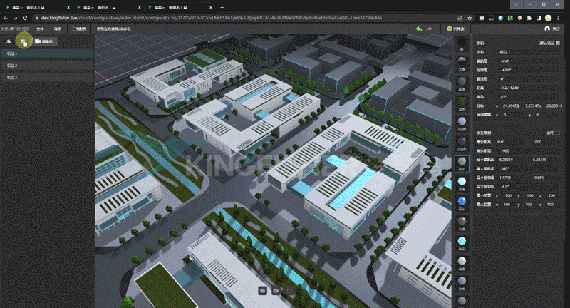This screenshot has height=308, width=570.
Task: Close the first browser tab
Action: (68, 7)
